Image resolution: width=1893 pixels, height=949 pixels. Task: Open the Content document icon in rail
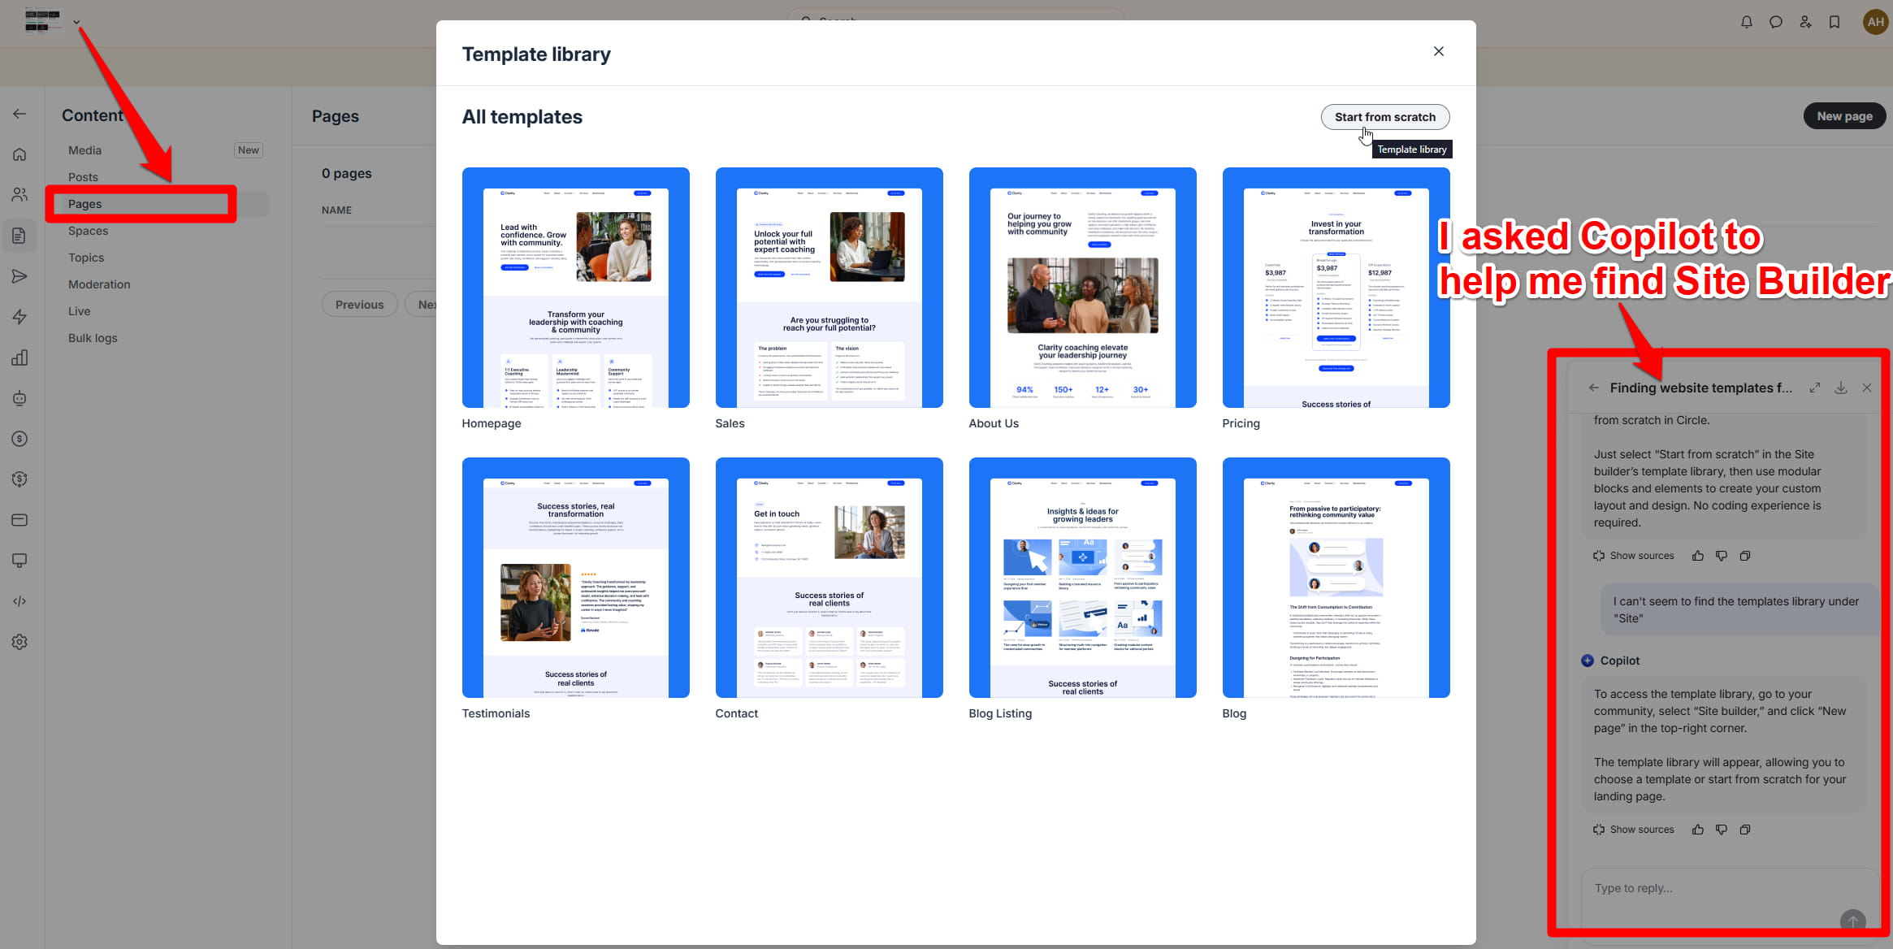19,236
